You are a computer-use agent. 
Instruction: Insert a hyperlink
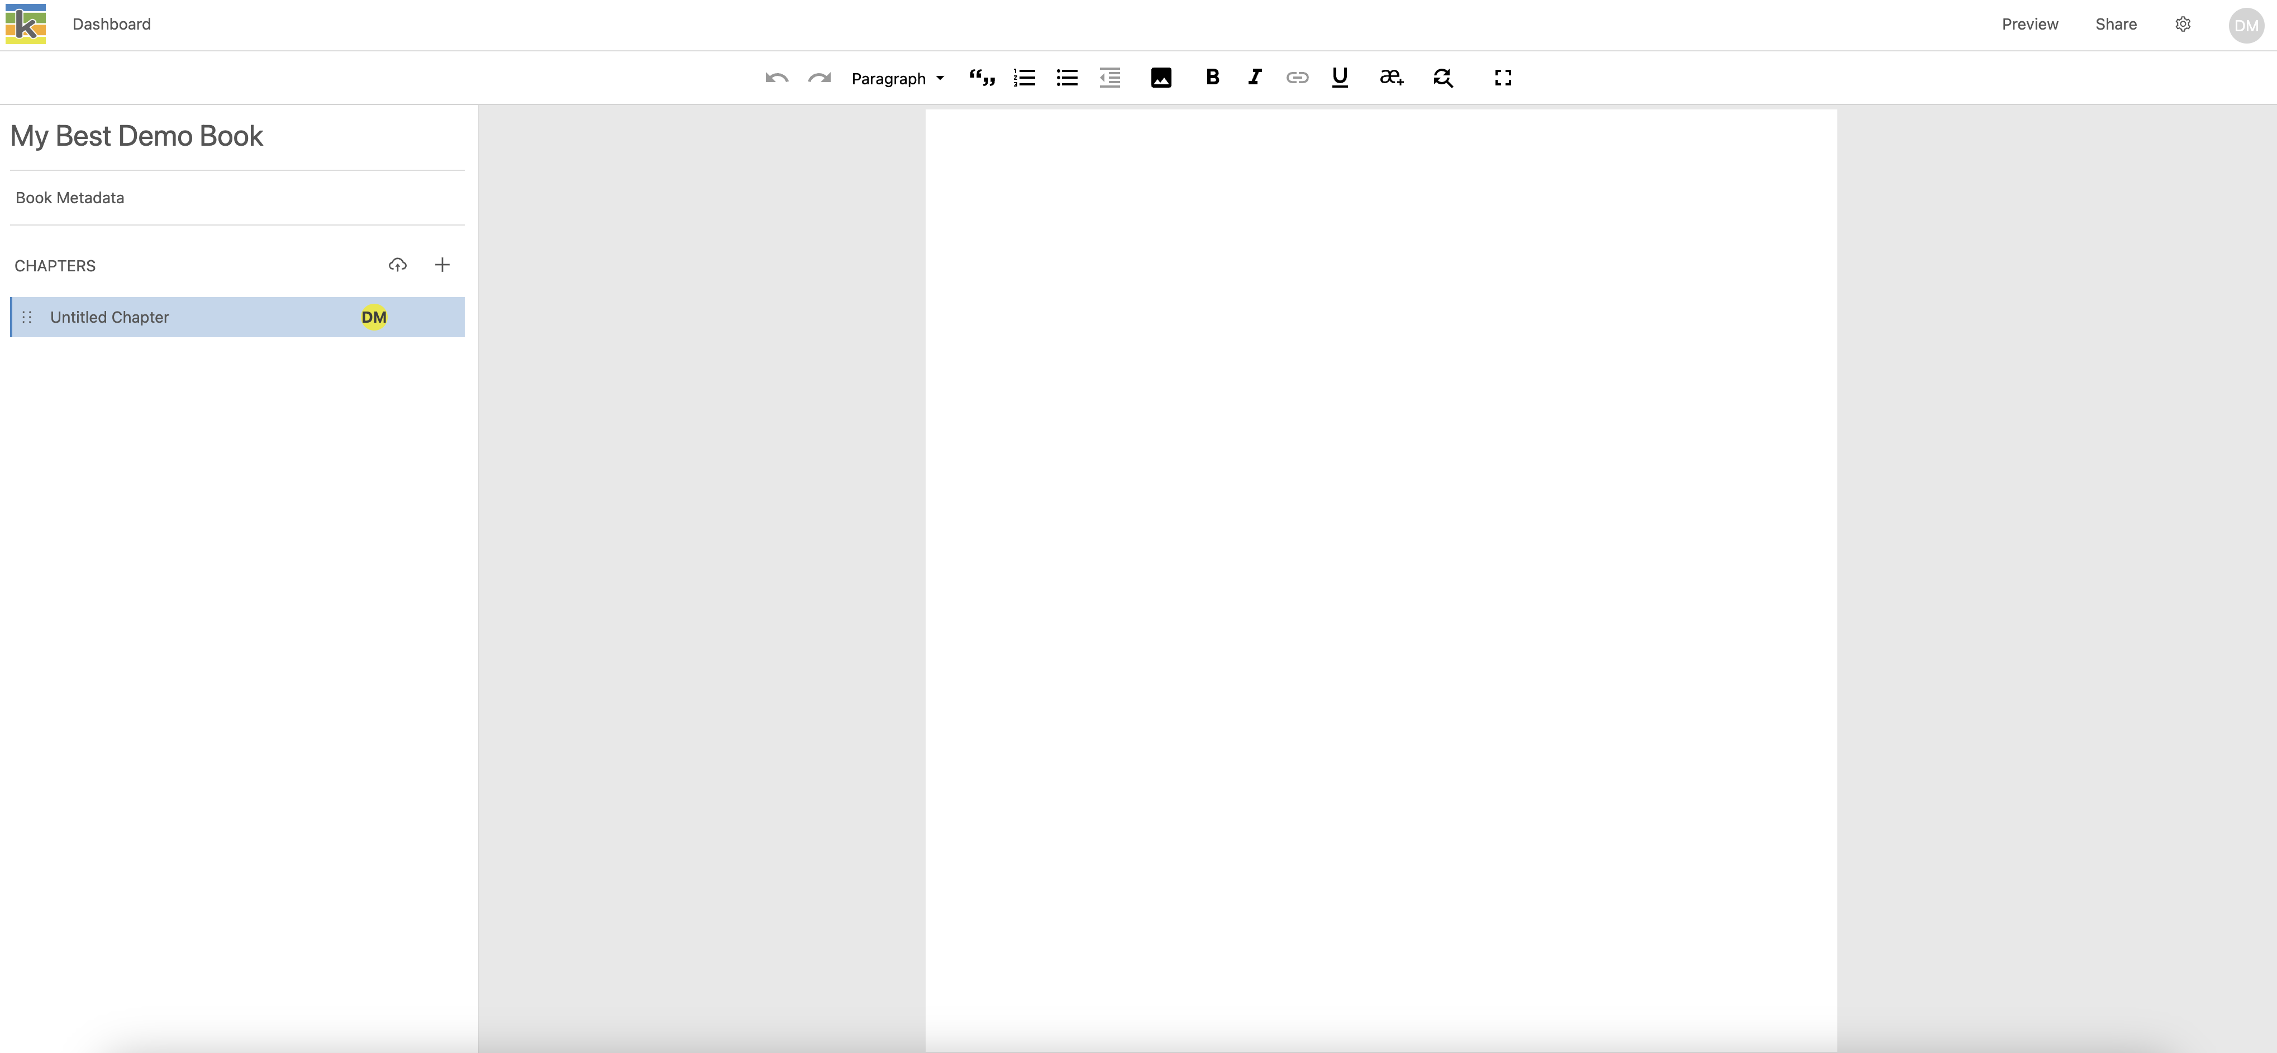pyautogui.click(x=1297, y=78)
